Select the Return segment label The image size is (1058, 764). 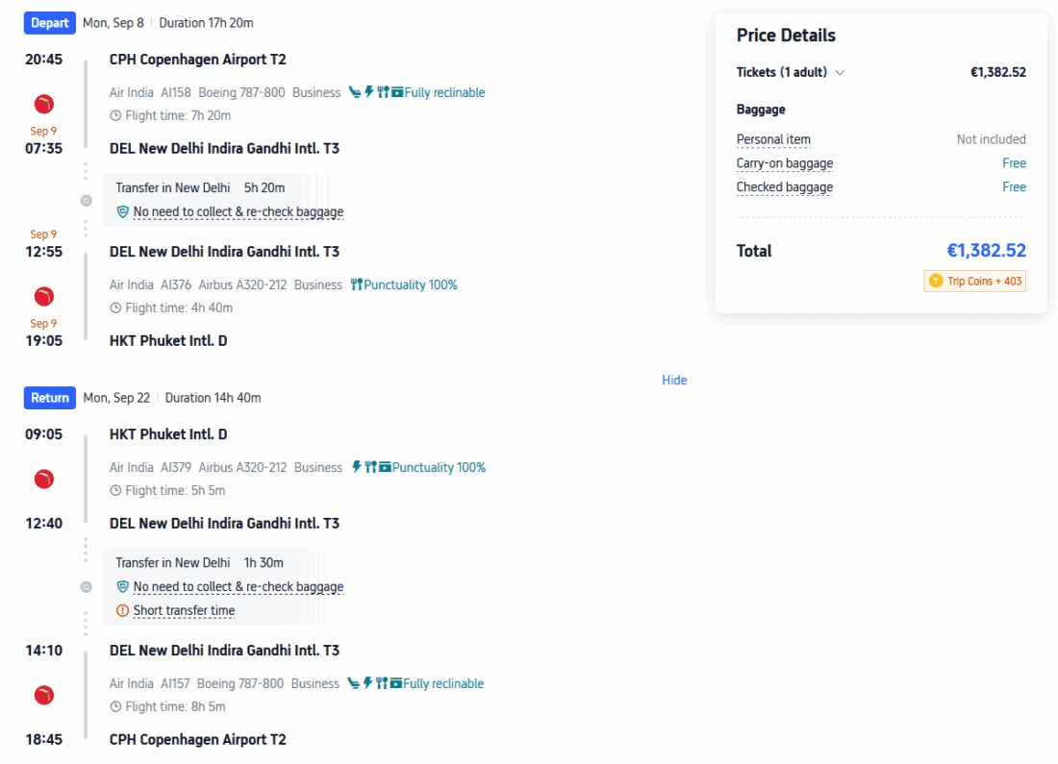coord(50,398)
